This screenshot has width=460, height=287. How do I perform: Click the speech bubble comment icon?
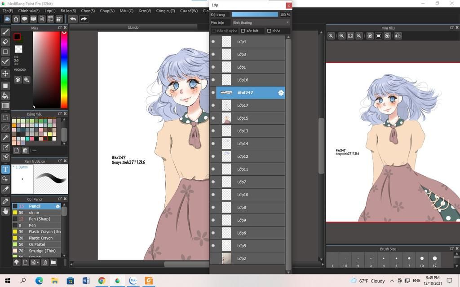24,19
